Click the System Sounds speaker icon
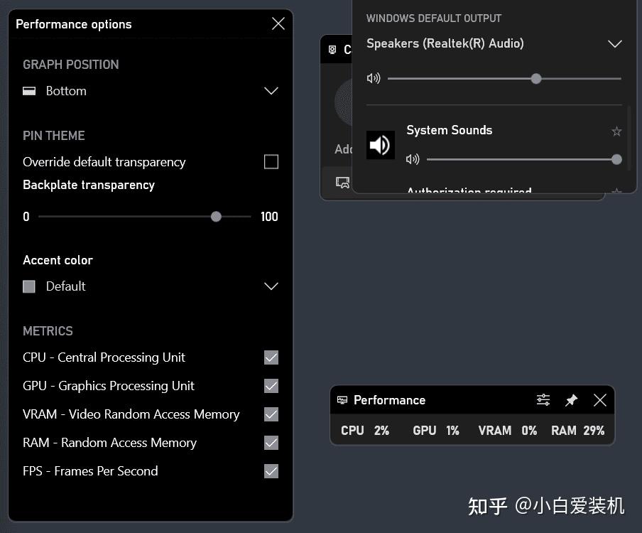Screen dimensions: 642x533 (x=381, y=144)
